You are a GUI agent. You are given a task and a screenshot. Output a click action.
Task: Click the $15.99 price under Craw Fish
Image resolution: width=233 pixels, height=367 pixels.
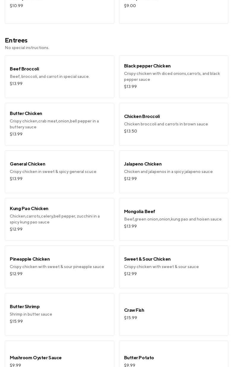pos(131,318)
